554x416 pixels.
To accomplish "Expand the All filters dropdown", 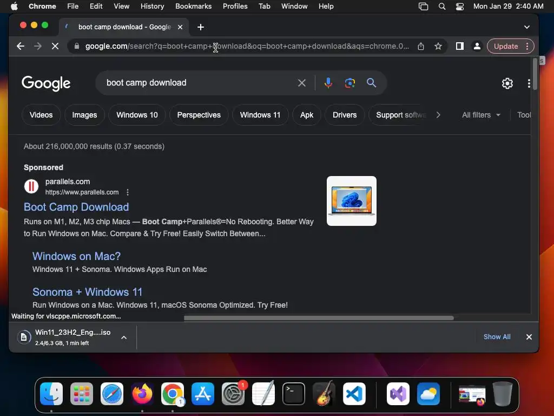I will point(481,115).
